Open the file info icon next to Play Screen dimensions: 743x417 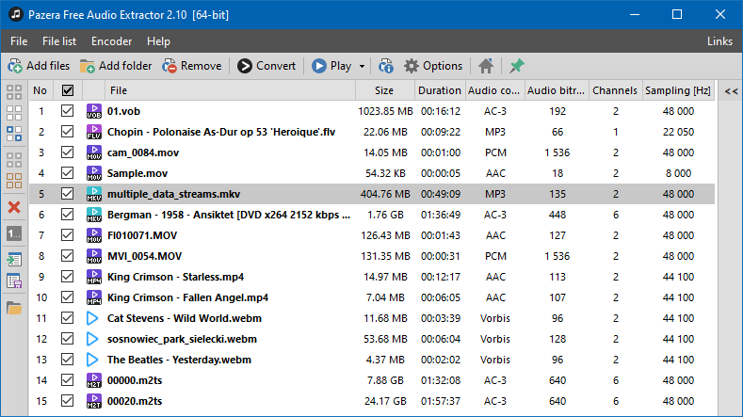tap(386, 66)
